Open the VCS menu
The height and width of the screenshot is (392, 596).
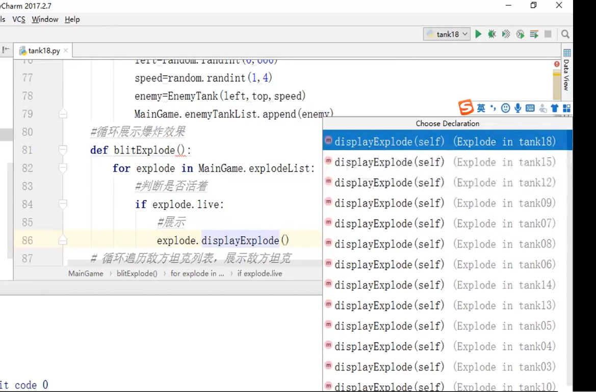pos(19,19)
